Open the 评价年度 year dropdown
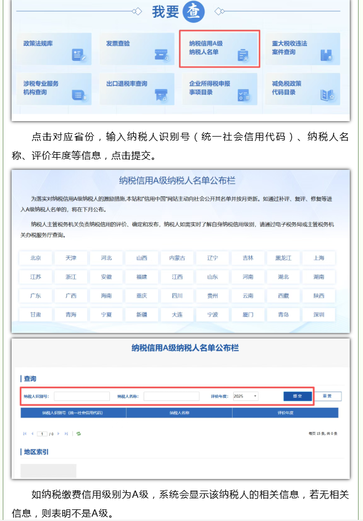This screenshot has height=521, width=363. tap(245, 397)
